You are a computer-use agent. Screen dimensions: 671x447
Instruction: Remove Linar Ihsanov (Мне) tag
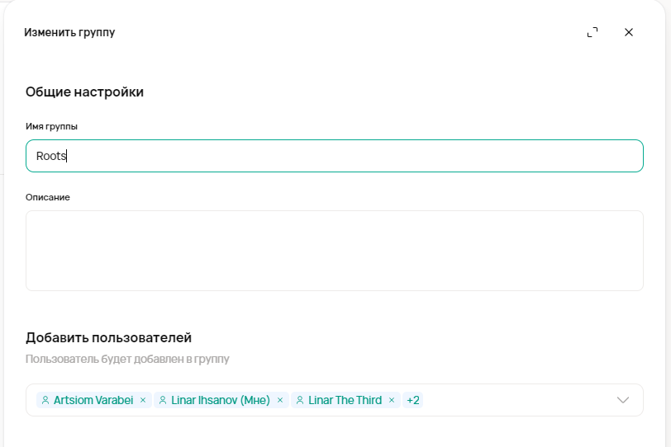(280, 400)
